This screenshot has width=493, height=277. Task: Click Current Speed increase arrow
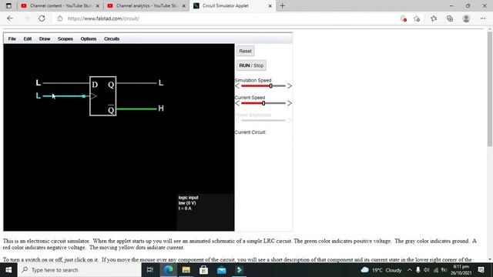pyautogui.click(x=290, y=103)
